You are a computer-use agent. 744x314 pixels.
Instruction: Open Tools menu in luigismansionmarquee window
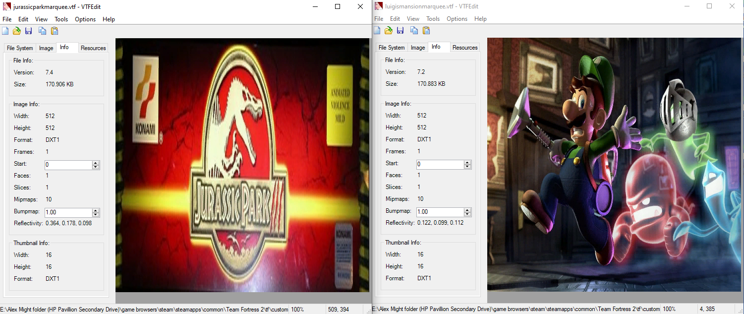point(433,19)
